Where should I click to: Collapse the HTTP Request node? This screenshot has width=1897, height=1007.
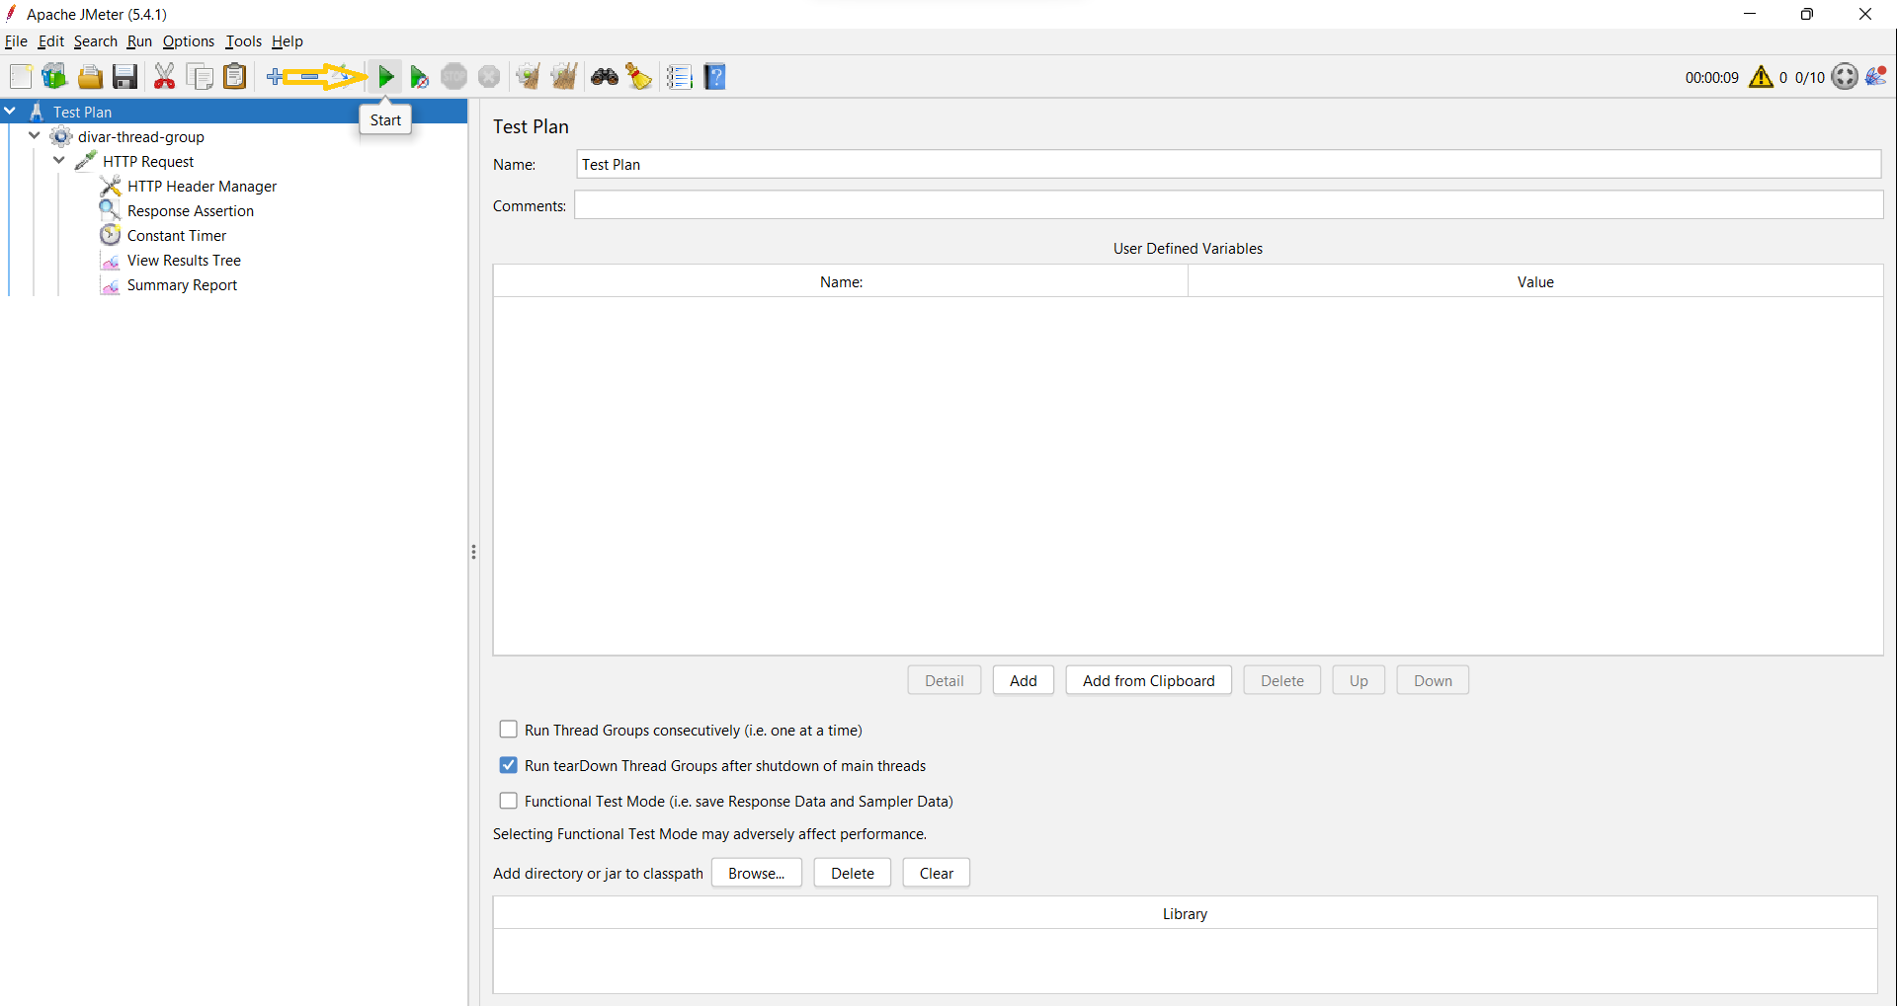click(x=59, y=161)
